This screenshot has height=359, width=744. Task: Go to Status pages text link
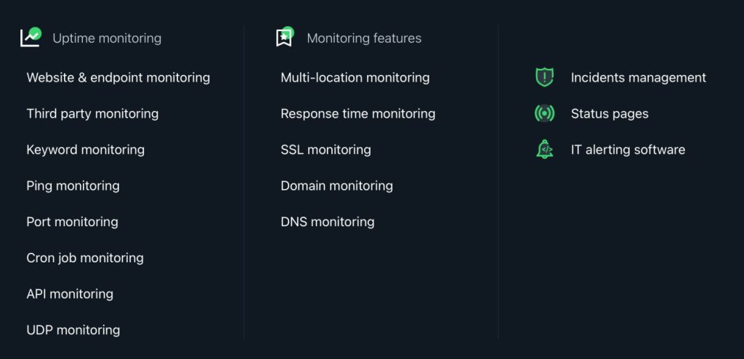pos(610,113)
